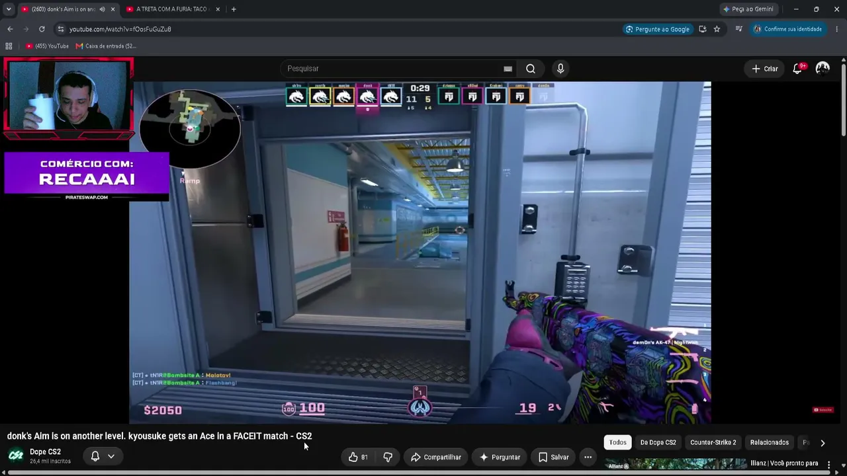The width and height of the screenshot is (847, 476).
Task: Select the Relacionados filter chip
Action: (770, 442)
